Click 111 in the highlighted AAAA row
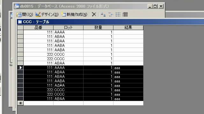The width and height of the screenshot is (204, 114). 38,68
